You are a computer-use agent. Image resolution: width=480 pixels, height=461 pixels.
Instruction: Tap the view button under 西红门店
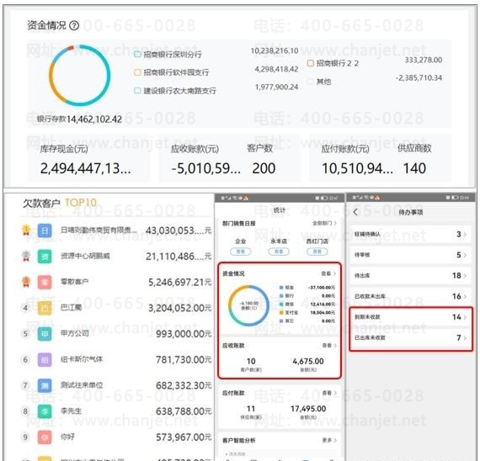coord(317,252)
